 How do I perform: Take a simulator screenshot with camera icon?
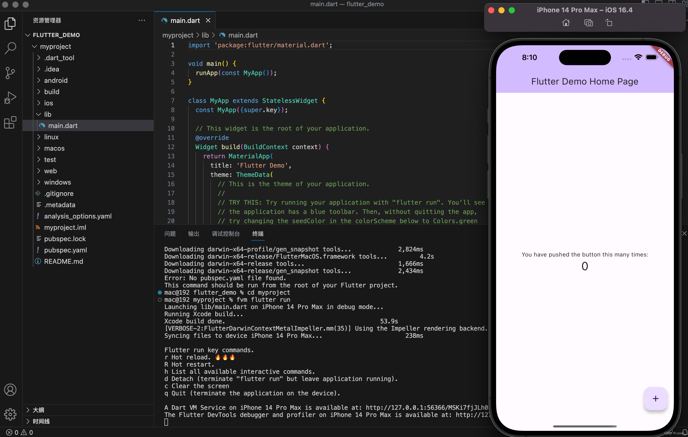[588, 23]
